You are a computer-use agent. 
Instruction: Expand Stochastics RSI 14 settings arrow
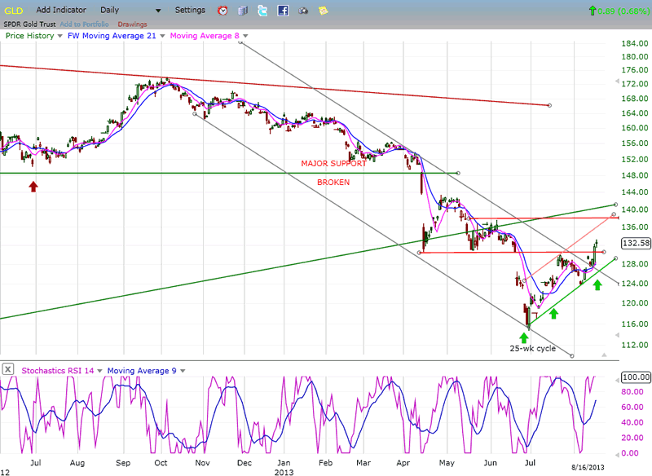tap(99, 369)
